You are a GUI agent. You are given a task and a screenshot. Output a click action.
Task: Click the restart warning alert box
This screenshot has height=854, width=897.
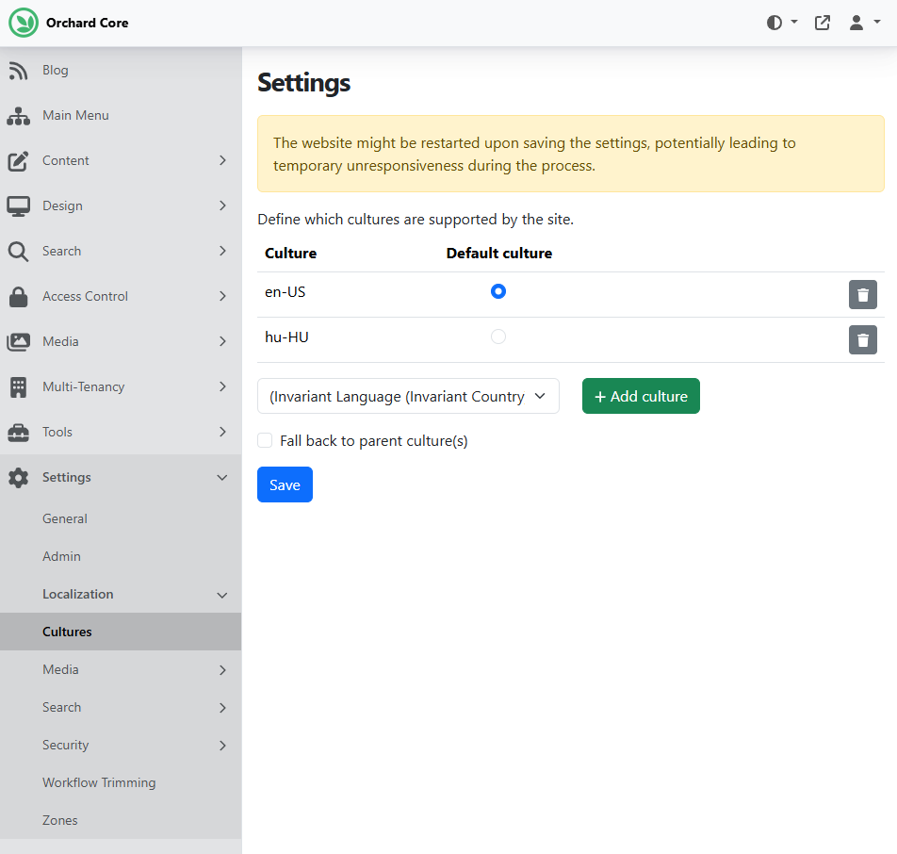(571, 154)
